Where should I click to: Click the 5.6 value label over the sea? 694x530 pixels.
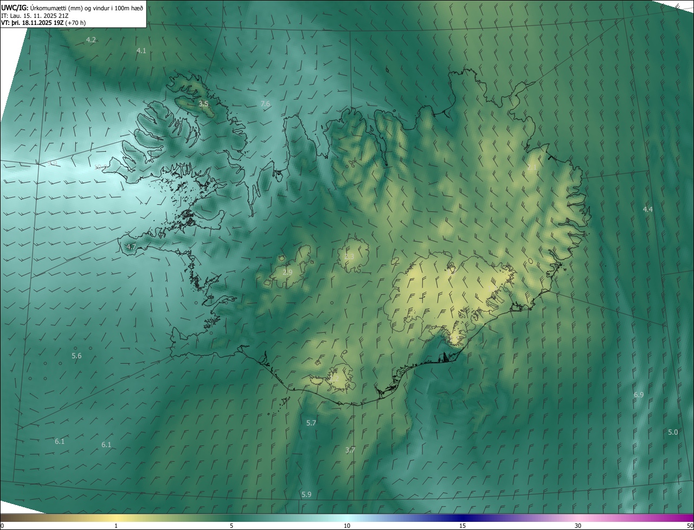(76, 356)
